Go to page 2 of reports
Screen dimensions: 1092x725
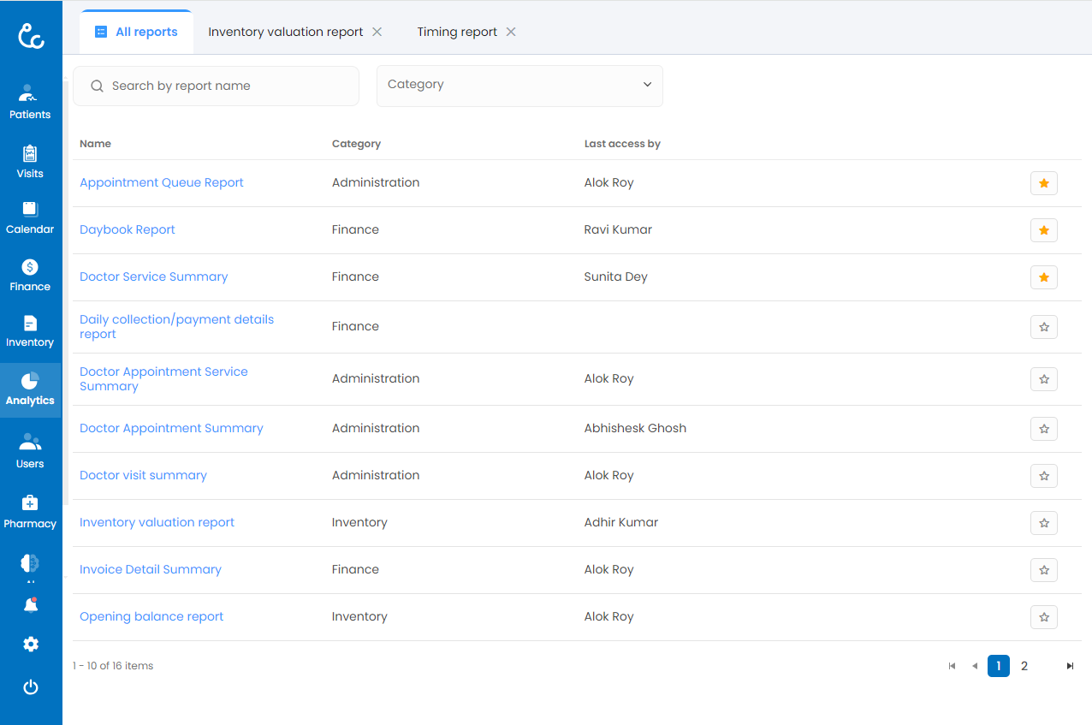[x=1024, y=666]
